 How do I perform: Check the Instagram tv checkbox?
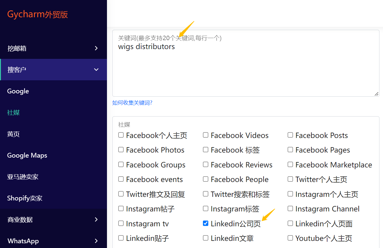pos(121,223)
